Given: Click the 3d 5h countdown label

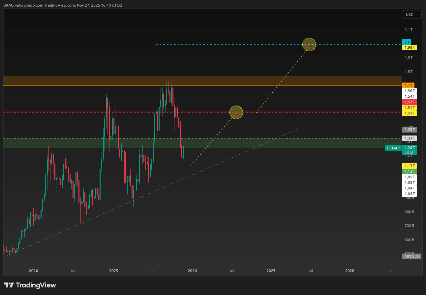Looking at the screenshot, I should [409, 152].
